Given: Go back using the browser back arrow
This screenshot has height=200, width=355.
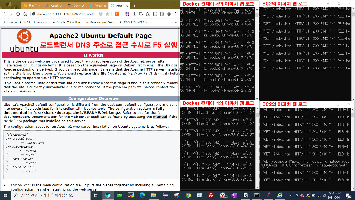Looking at the screenshot, I should tap(4, 14).
